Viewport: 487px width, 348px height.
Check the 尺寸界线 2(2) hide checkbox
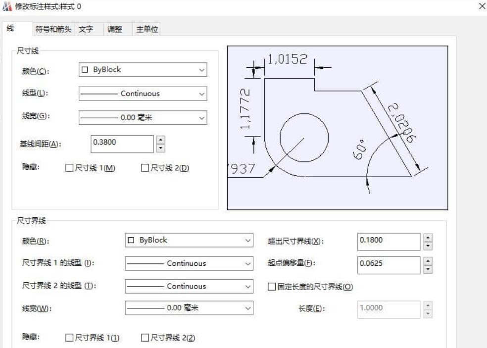(x=144, y=338)
